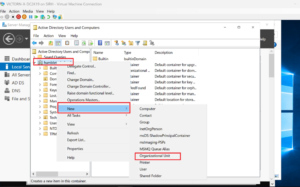Click the red Shut Down VM icon
300x187 pixels.
pos(18,17)
